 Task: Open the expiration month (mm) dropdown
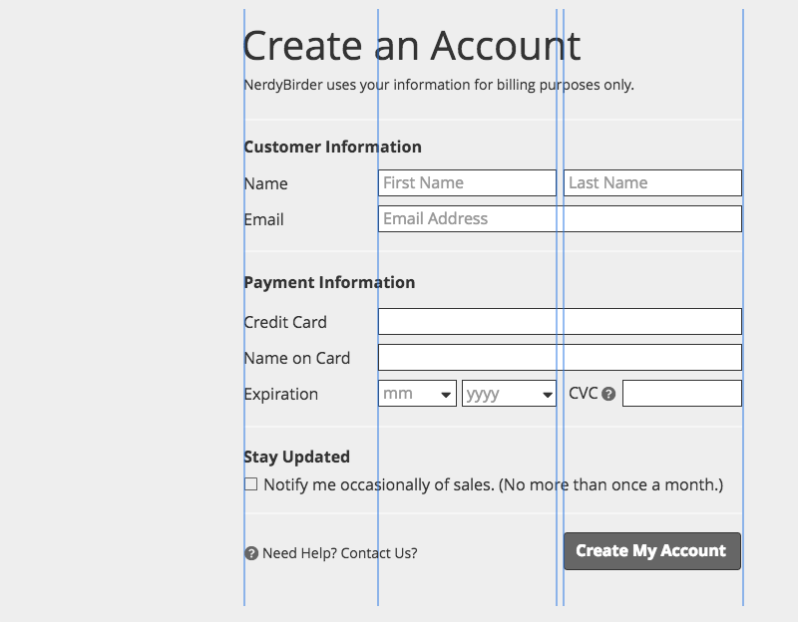(417, 394)
